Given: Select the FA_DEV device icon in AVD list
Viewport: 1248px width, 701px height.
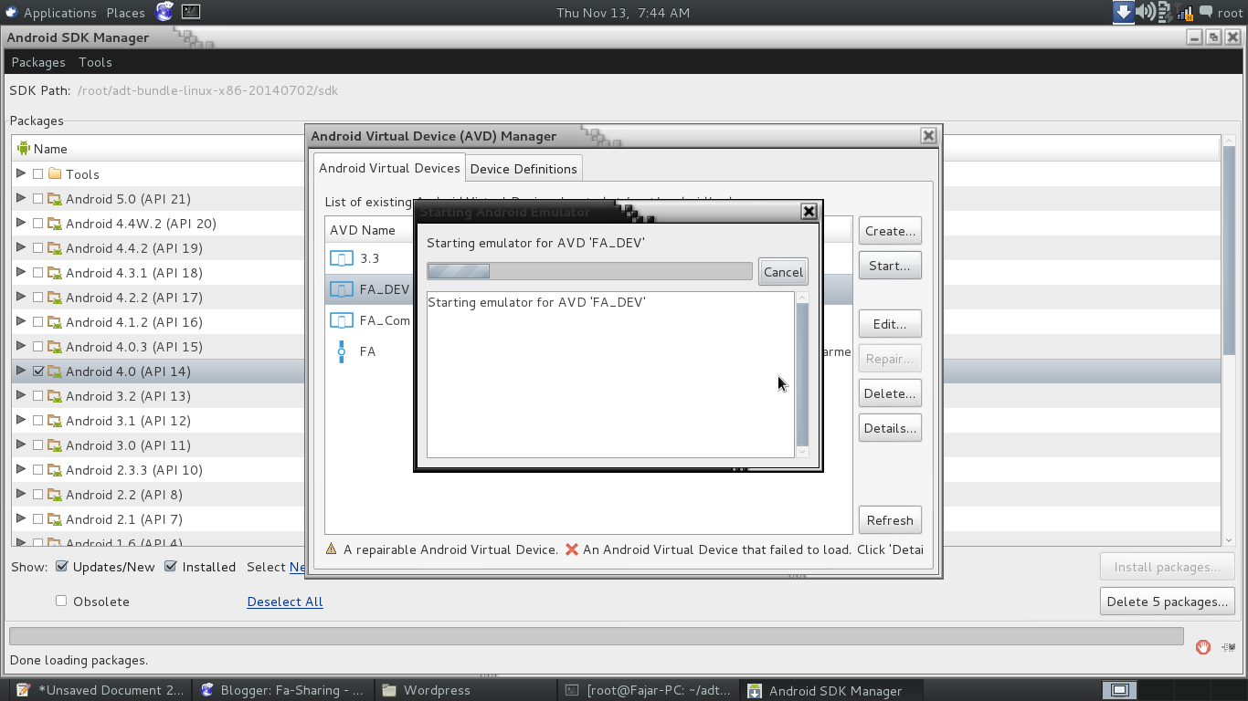Looking at the screenshot, I should click(x=340, y=288).
